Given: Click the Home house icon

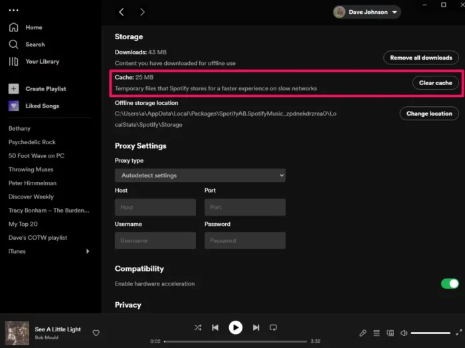Looking at the screenshot, I should (14, 27).
